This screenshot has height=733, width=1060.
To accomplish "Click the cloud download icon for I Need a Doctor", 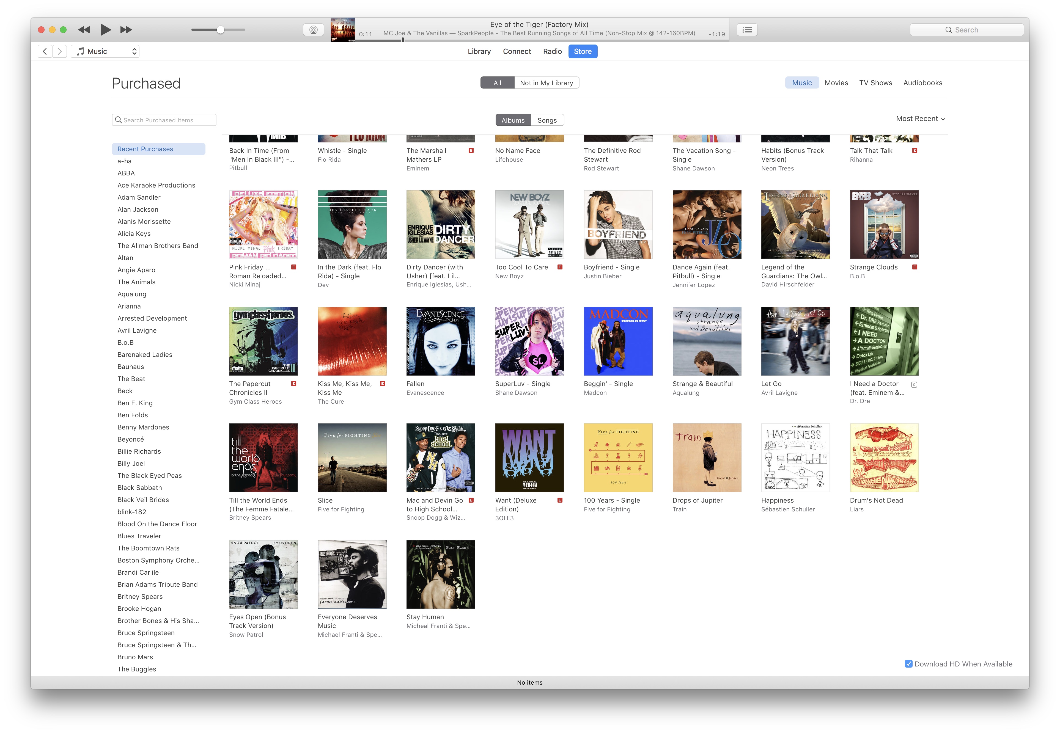I will tap(914, 385).
